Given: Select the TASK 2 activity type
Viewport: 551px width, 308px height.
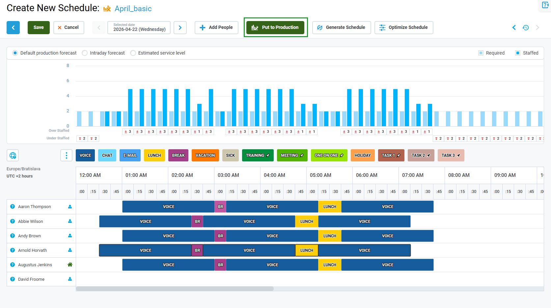Looking at the screenshot, I should 421,155.
